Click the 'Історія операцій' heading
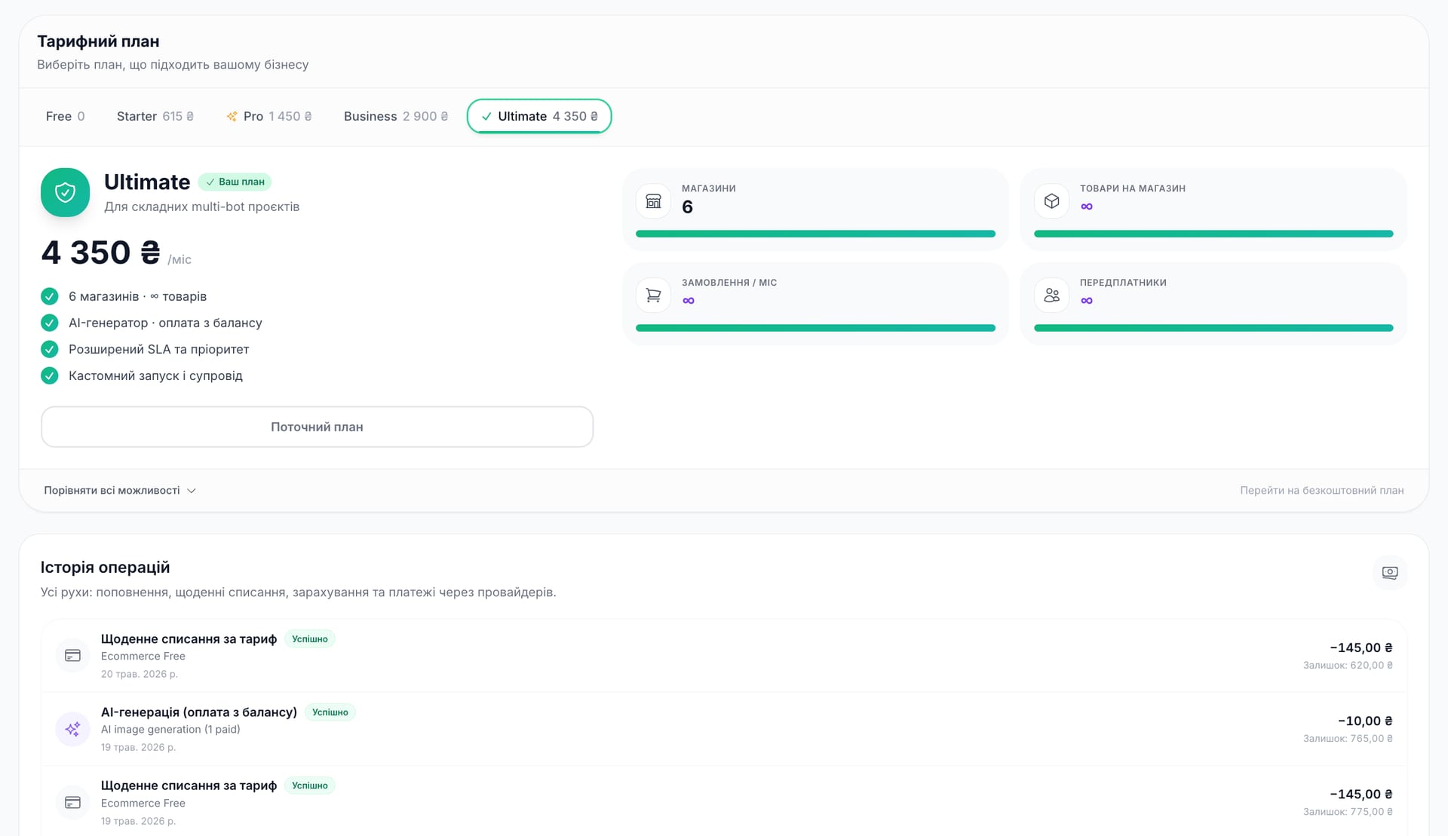 click(105, 568)
